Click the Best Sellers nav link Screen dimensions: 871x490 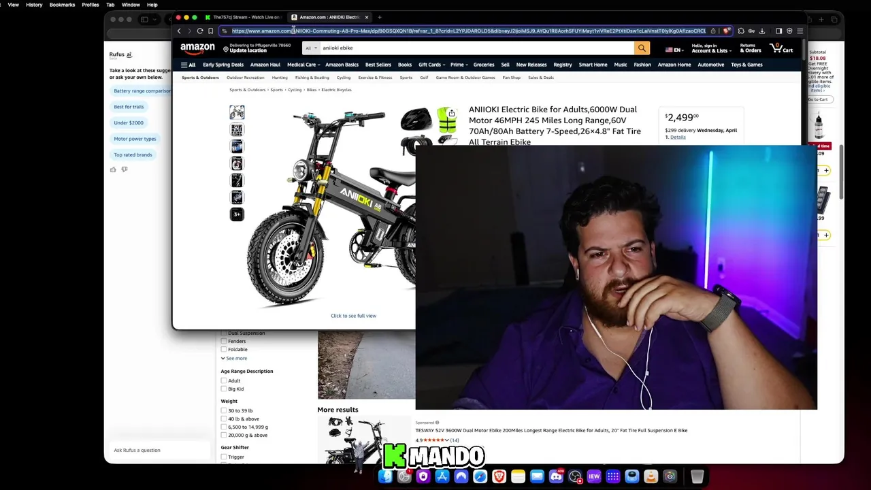point(378,65)
